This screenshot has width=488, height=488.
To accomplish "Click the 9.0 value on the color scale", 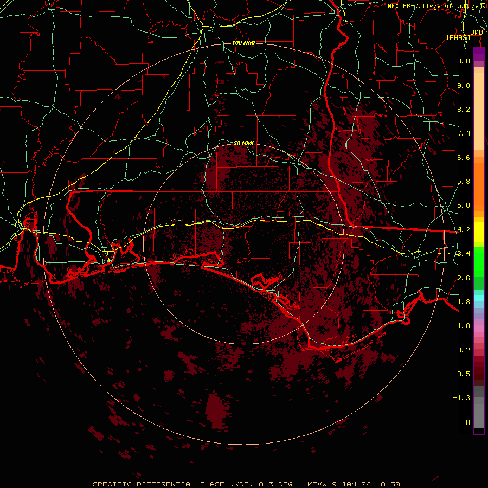I will 464,85.
